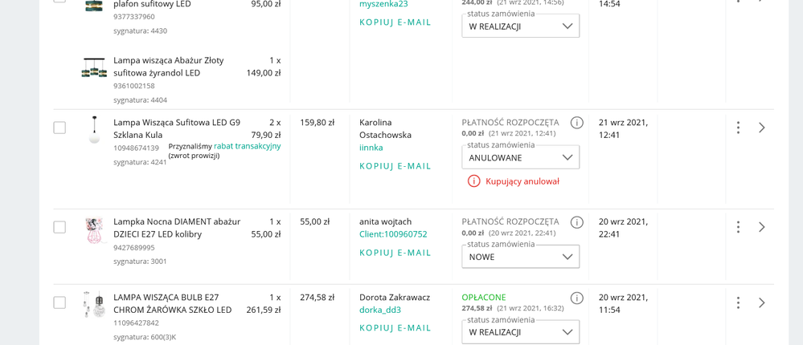Open order details arrow for 21 wrz 12:41
This screenshot has width=803, height=345.
point(761,128)
